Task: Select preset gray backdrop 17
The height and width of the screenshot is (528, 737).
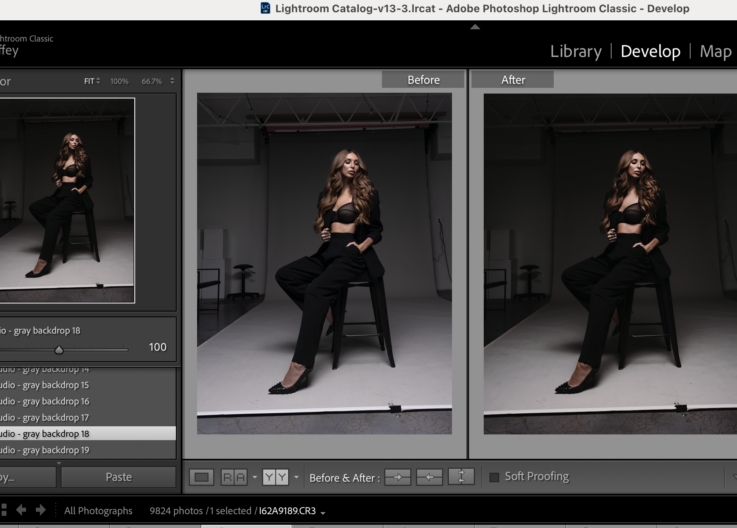Action: tap(88, 417)
